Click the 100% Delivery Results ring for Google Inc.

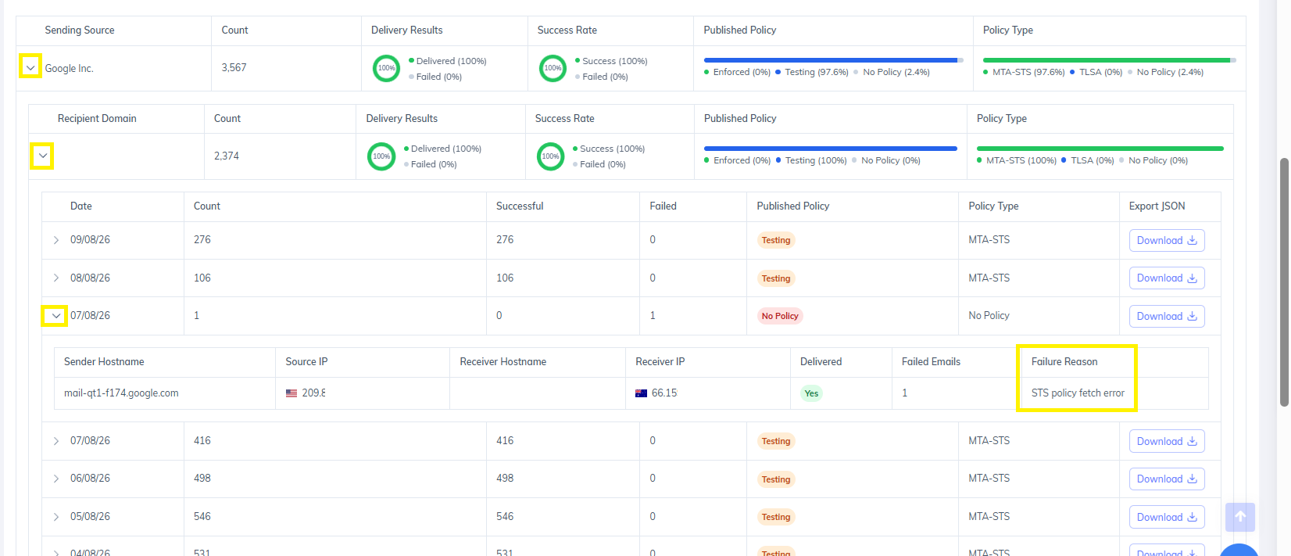point(387,68)
